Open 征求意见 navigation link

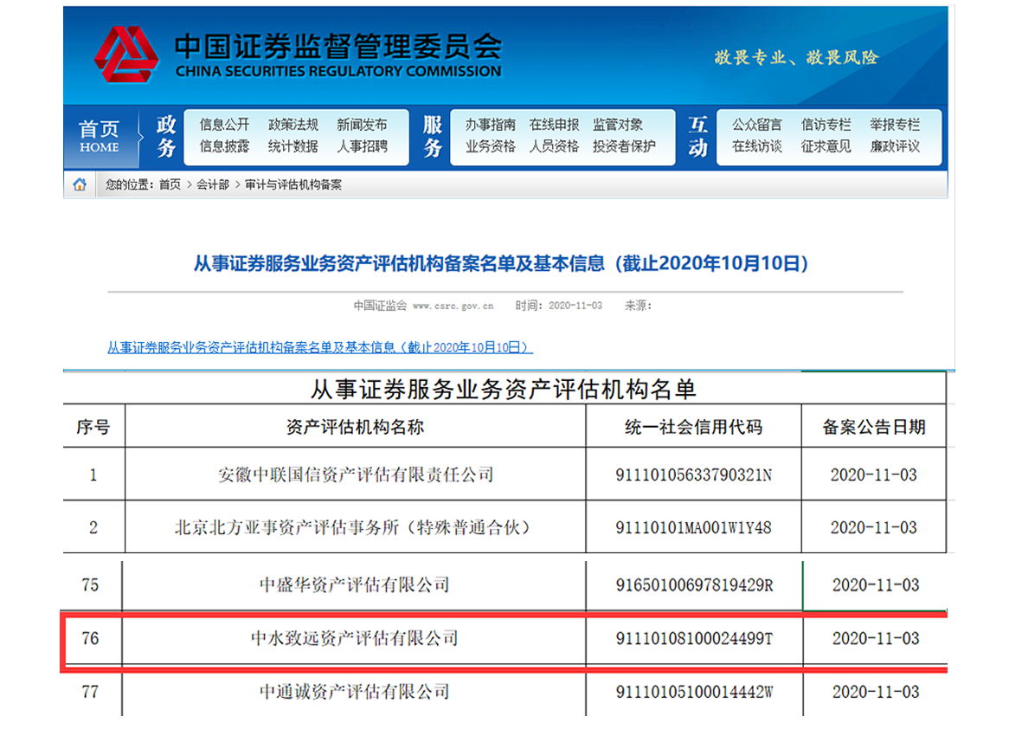coord(826,146)
